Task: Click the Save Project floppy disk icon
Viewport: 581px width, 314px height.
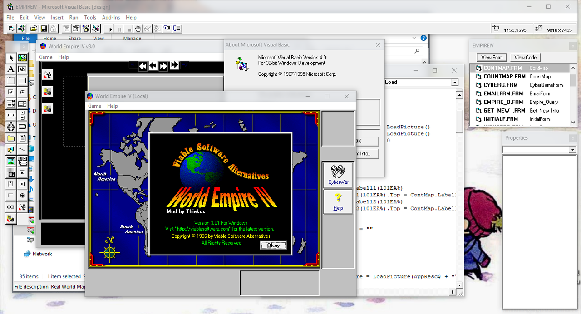Action: coord(44,29)
